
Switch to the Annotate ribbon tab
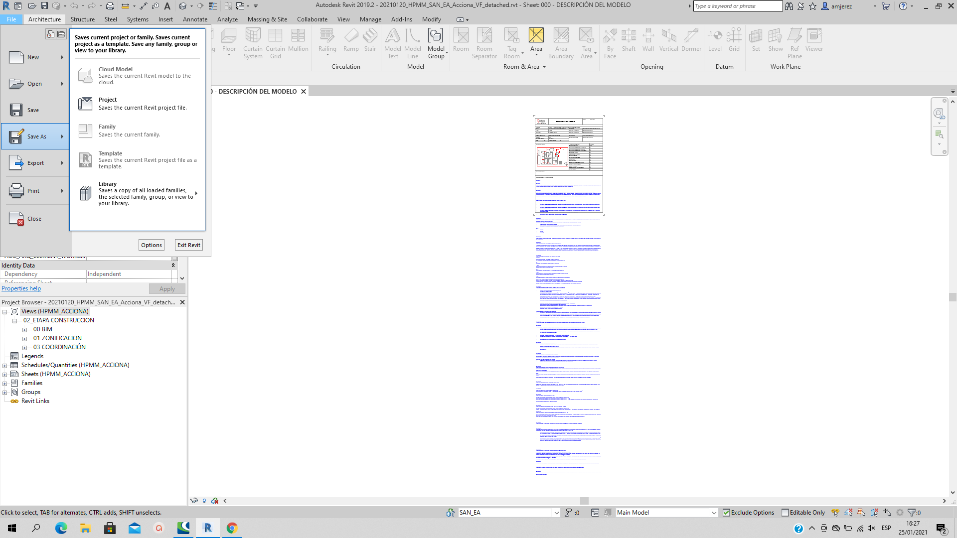pos(195,19)
